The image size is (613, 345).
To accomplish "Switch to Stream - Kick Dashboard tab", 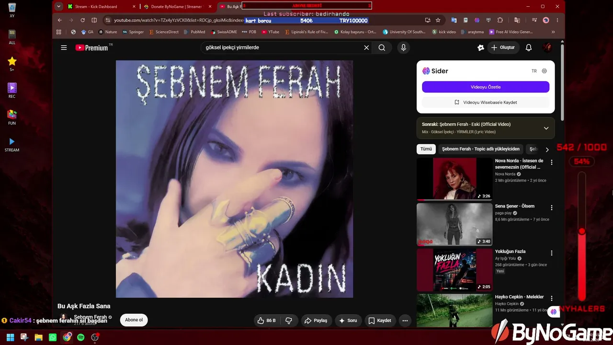I will point(102,7).
